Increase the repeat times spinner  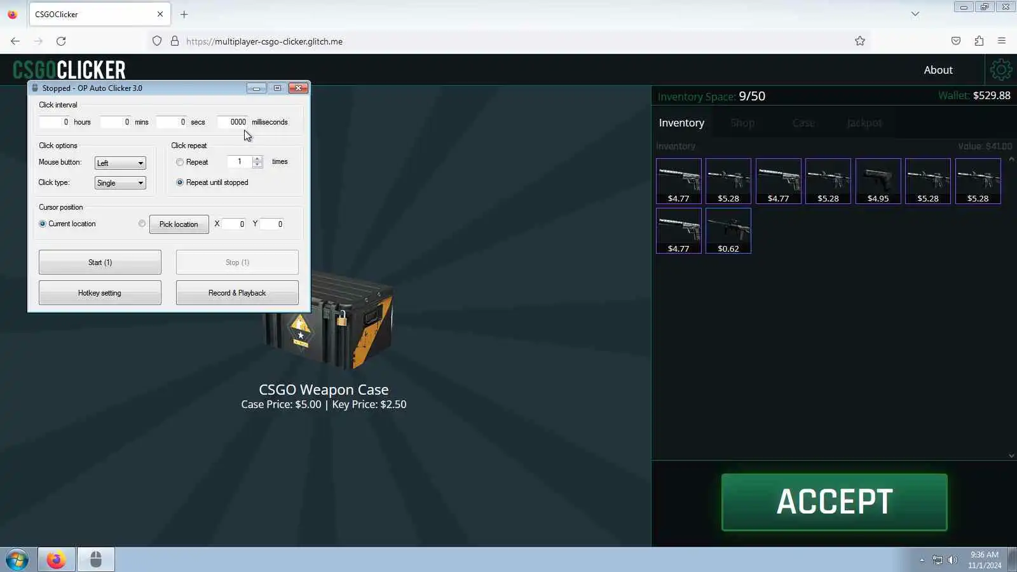point(257,159)
